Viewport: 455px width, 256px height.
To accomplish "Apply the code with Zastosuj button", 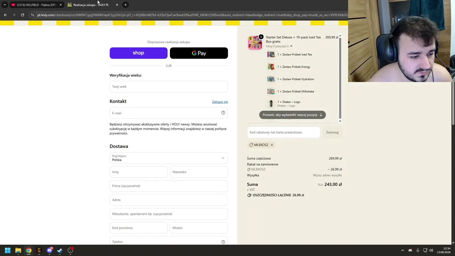I will tap(332, 132).
